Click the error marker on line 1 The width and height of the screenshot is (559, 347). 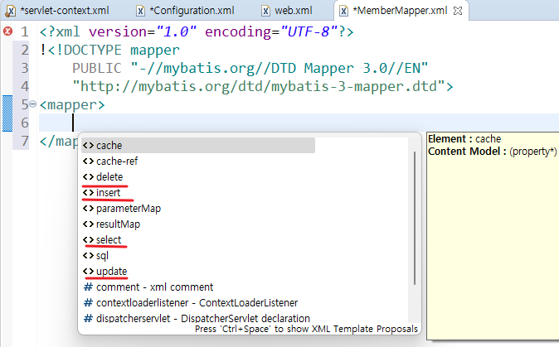7,31
